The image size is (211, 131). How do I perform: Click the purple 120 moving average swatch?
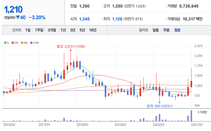coord(31,43)
